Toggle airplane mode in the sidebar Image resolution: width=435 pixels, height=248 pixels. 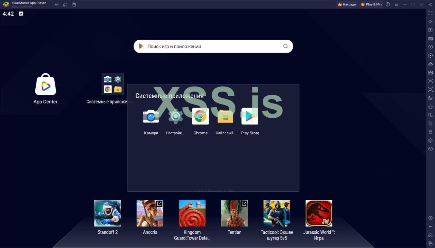[x=430, y=107]
